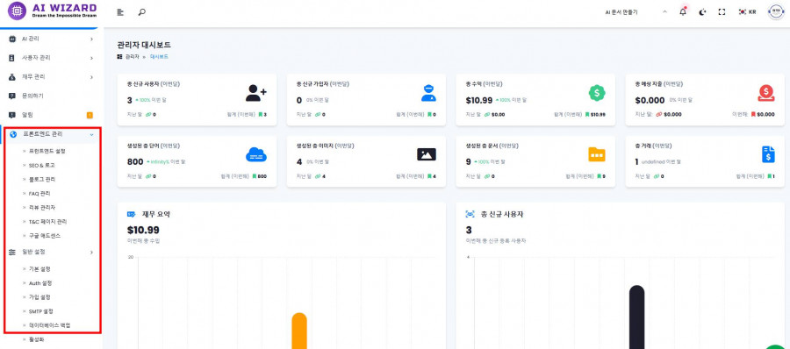790x349 pixels.
Task: Open the notification bell icon
Action: pyautogui.click(x=683, y=11)
